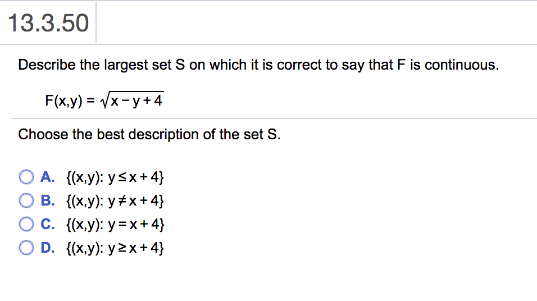The width and height of the screenshot is (537, 301).
Task: Select radio button for option B
Action: (x=26, y=200)
